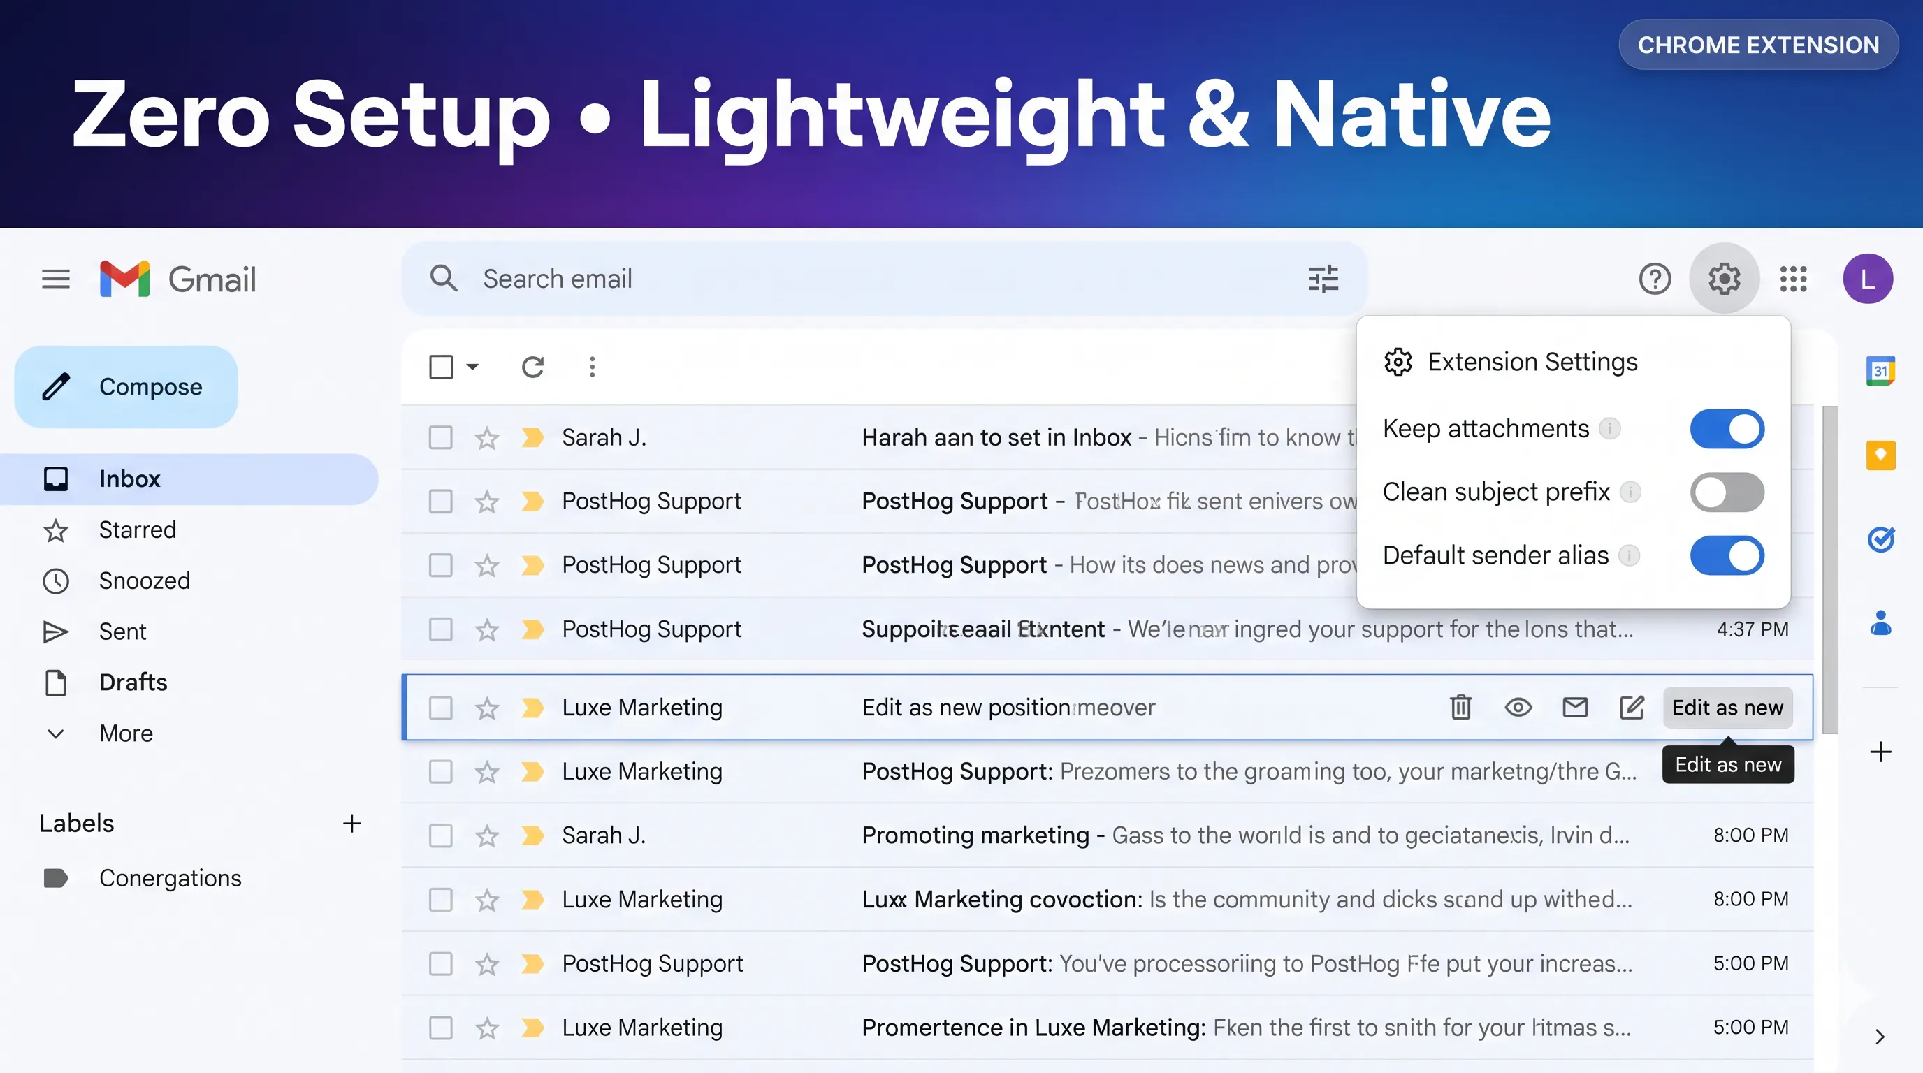Click the envelope mark-as-unread icon
The width and height of the screenshot is (1923, 1073).
[x=1575, y=708]
